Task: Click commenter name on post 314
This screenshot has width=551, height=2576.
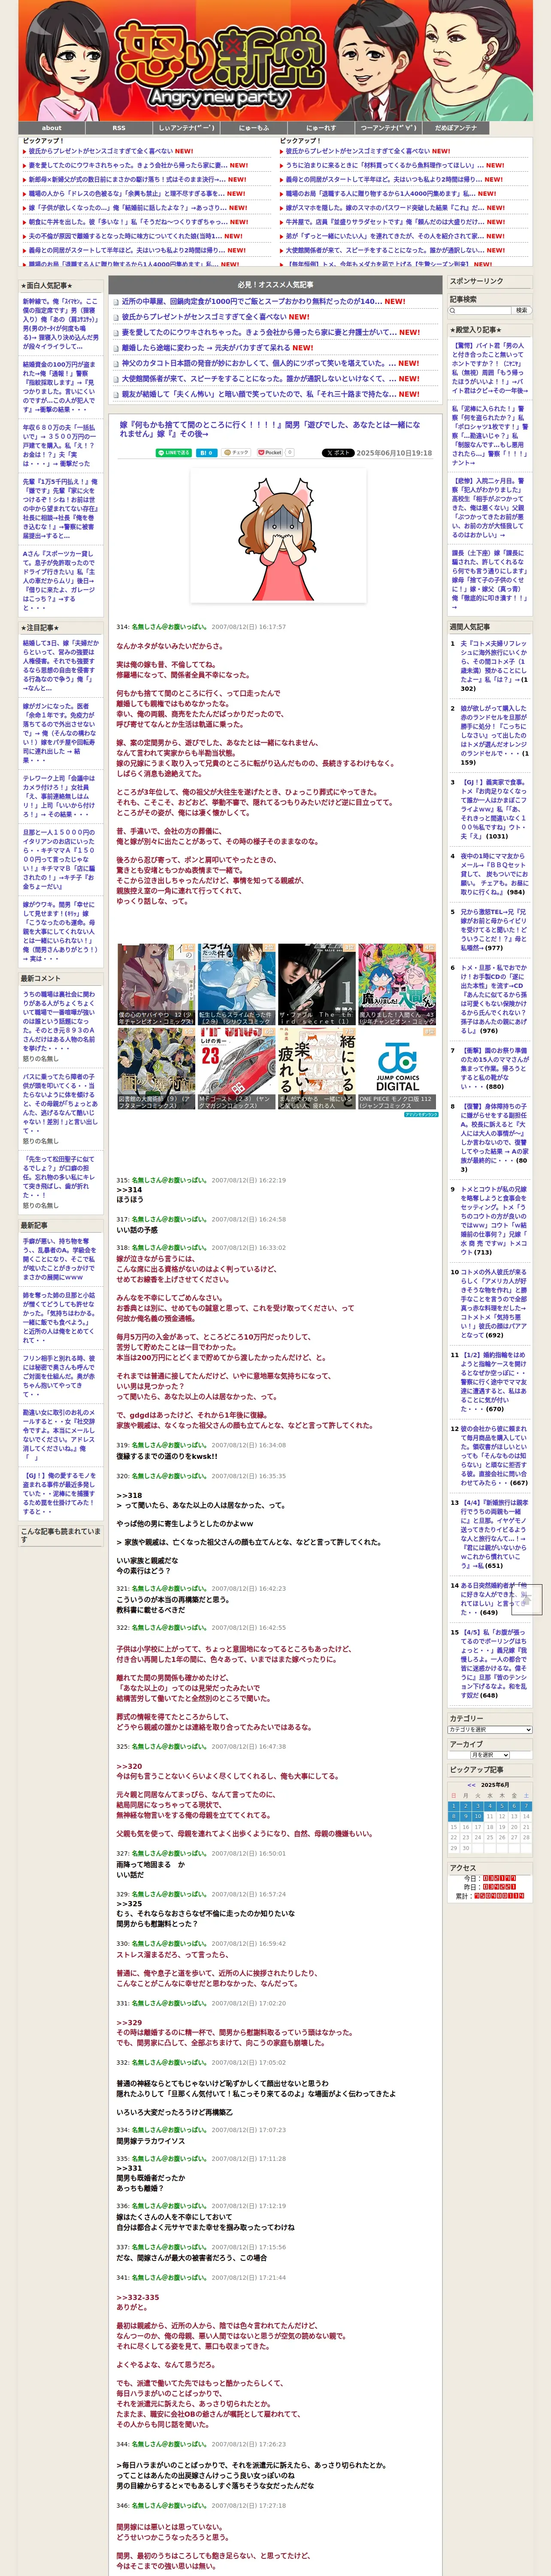Action: [170, 627]
